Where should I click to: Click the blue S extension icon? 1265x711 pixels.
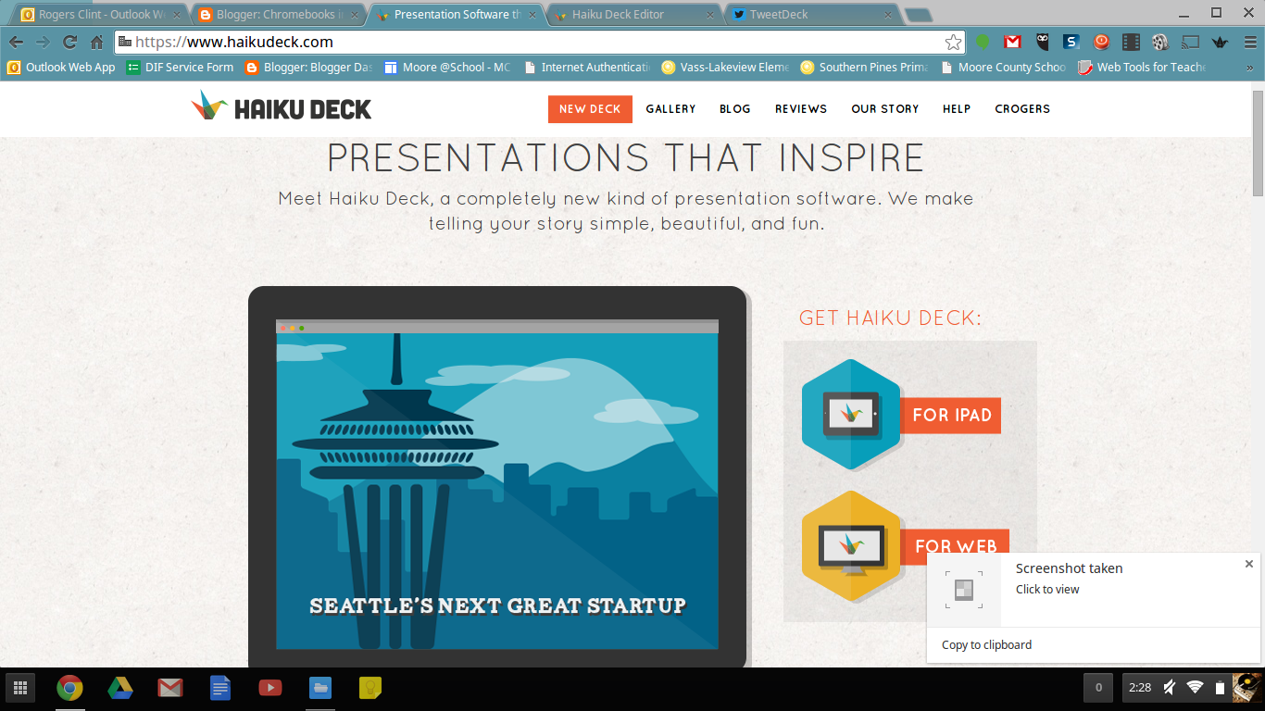1071,42
